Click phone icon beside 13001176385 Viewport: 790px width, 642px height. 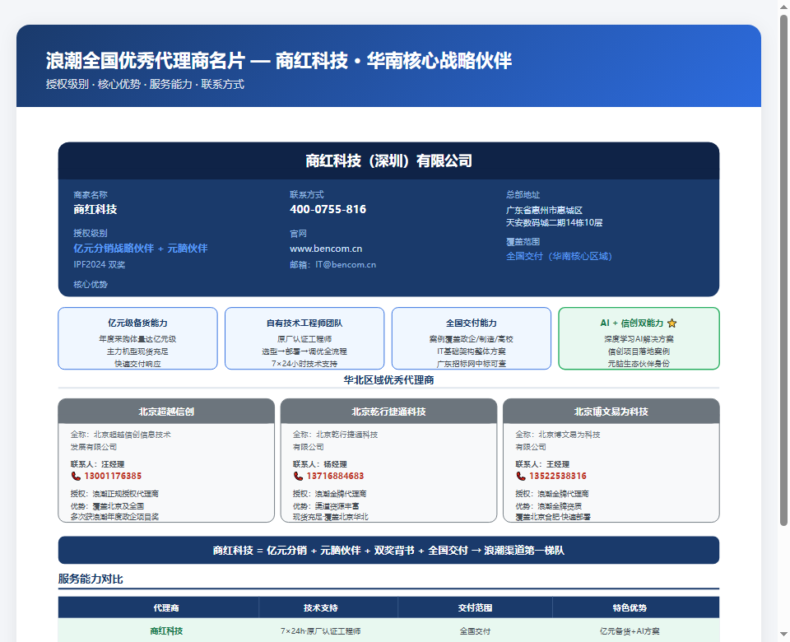click(x=76, y=477)
